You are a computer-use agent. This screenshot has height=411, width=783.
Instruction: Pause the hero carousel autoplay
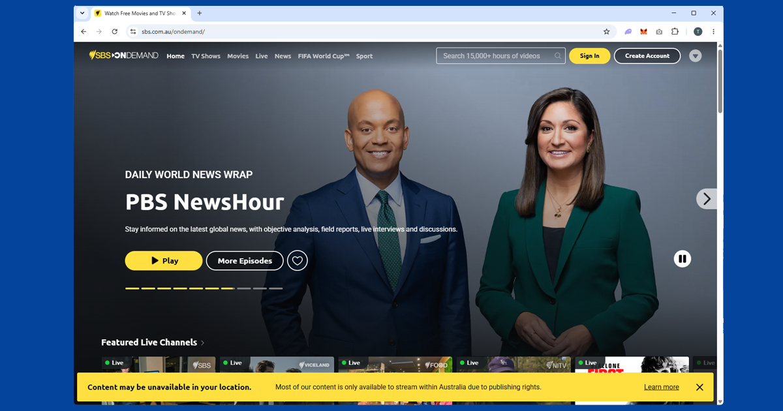[682, 259]
